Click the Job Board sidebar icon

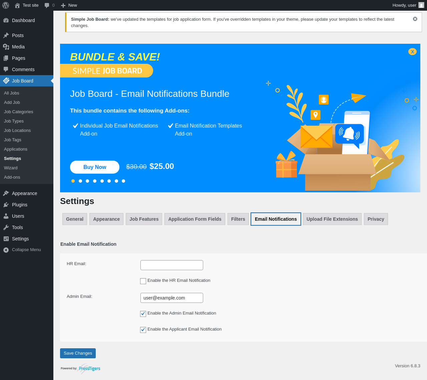tap(6, 81)
